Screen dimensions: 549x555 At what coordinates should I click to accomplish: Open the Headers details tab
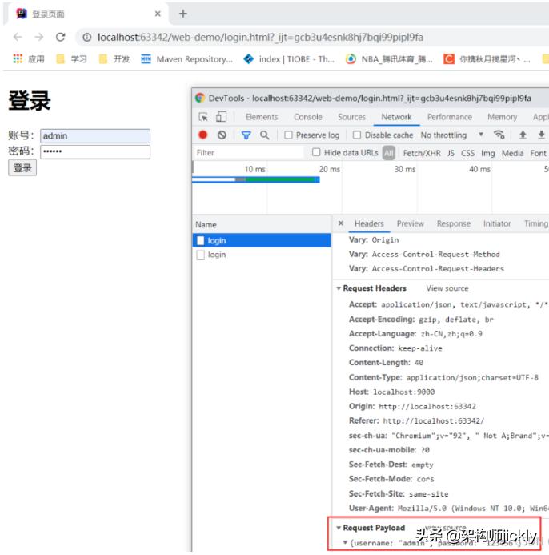tap(369, 223)
